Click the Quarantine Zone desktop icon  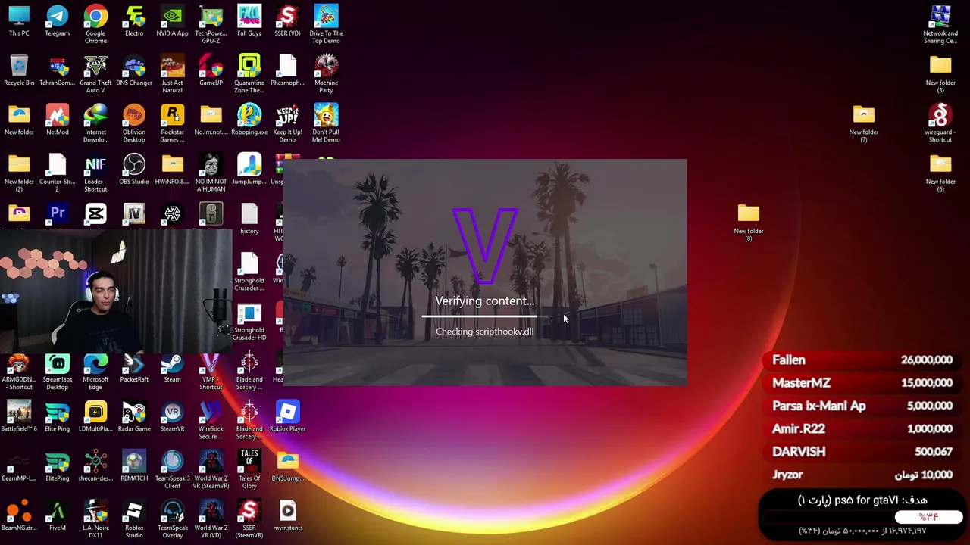[x=249, y=74]
